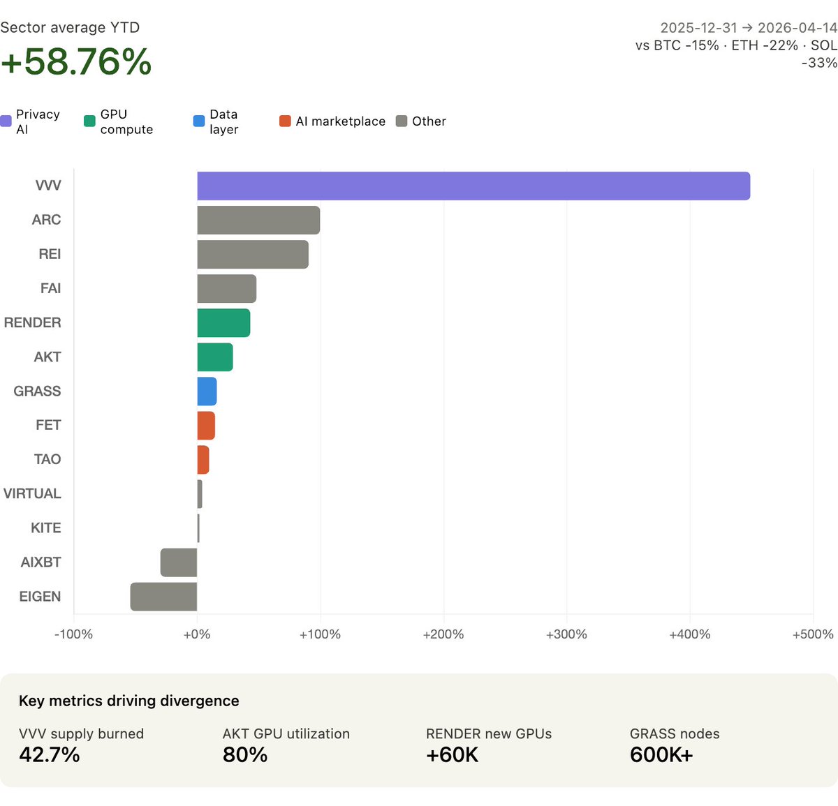Click the negative EIGEN bar

click(163, 597)
